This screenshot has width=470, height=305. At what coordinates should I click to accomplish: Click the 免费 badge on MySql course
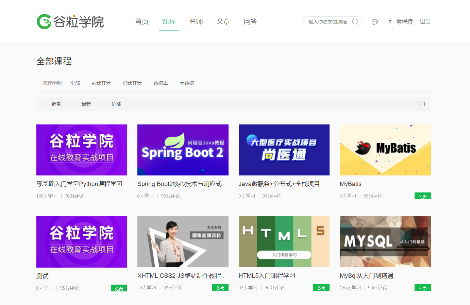coord(423,288)
